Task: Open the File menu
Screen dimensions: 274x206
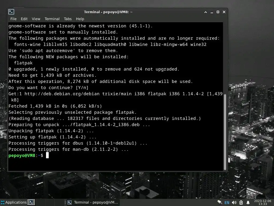Action: (13, 19)
